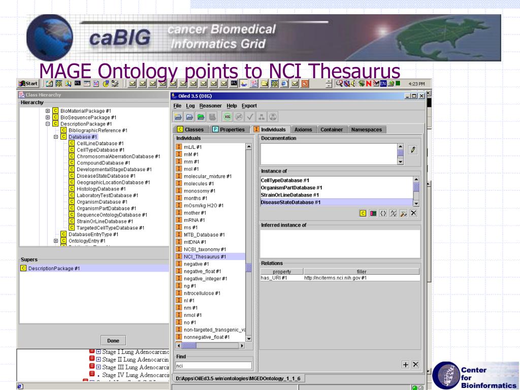Expand Stage I Lung Adenocarcinoma node

(x=99, y=351)
